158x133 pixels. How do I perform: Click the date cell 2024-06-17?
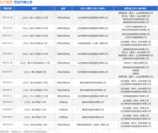coord(7,90)
